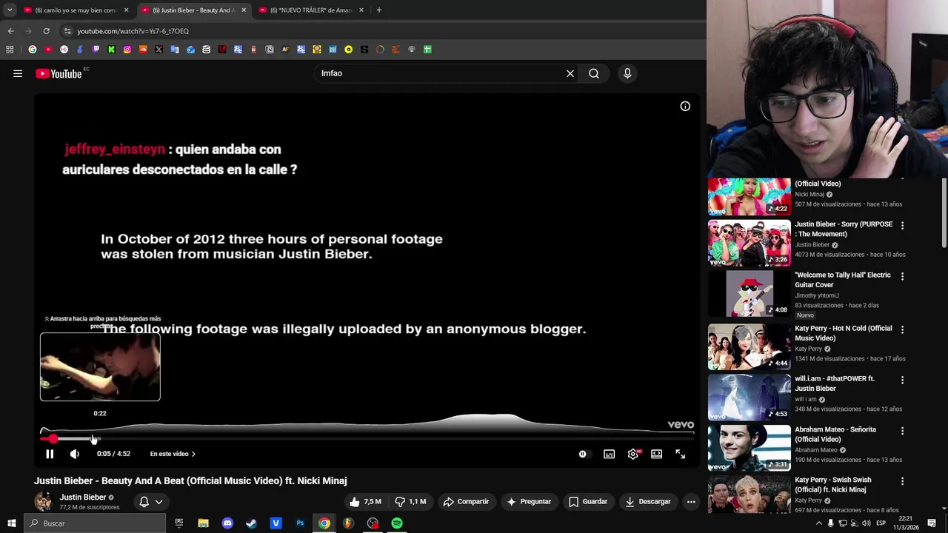Open the Justin Bieber channel name link
This screenshot has height=533, width=948.
[83, 497]
